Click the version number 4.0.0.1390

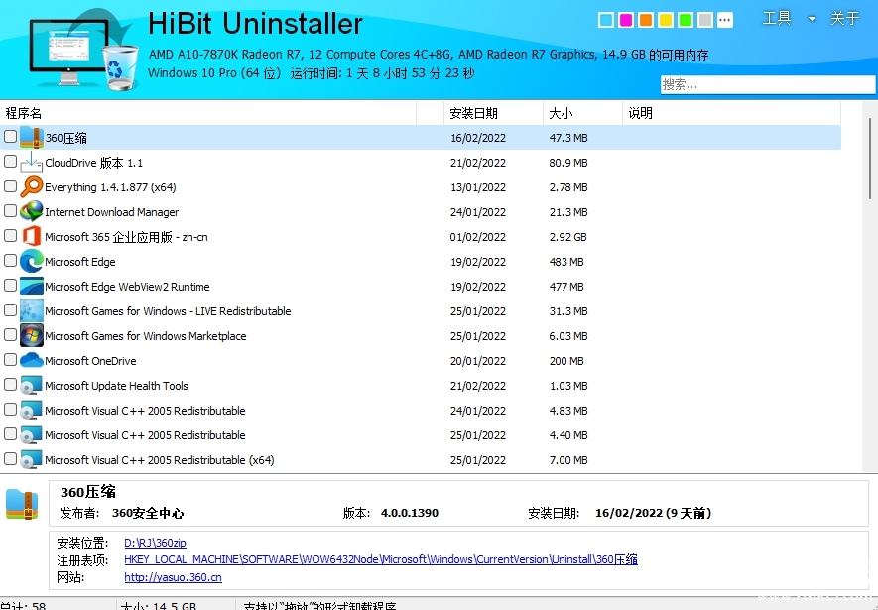tap(410, 513)
